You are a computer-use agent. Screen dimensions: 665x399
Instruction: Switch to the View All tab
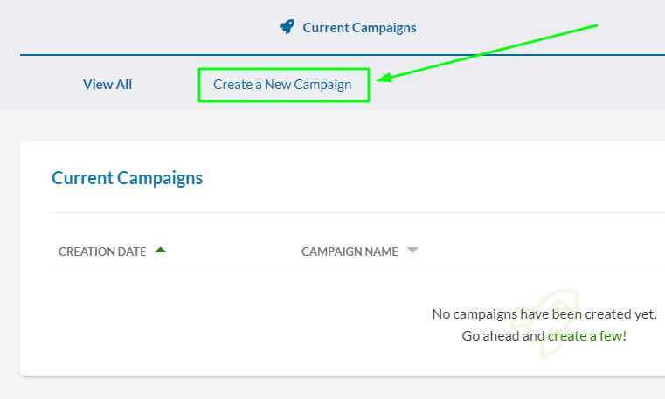pos(107,85)
